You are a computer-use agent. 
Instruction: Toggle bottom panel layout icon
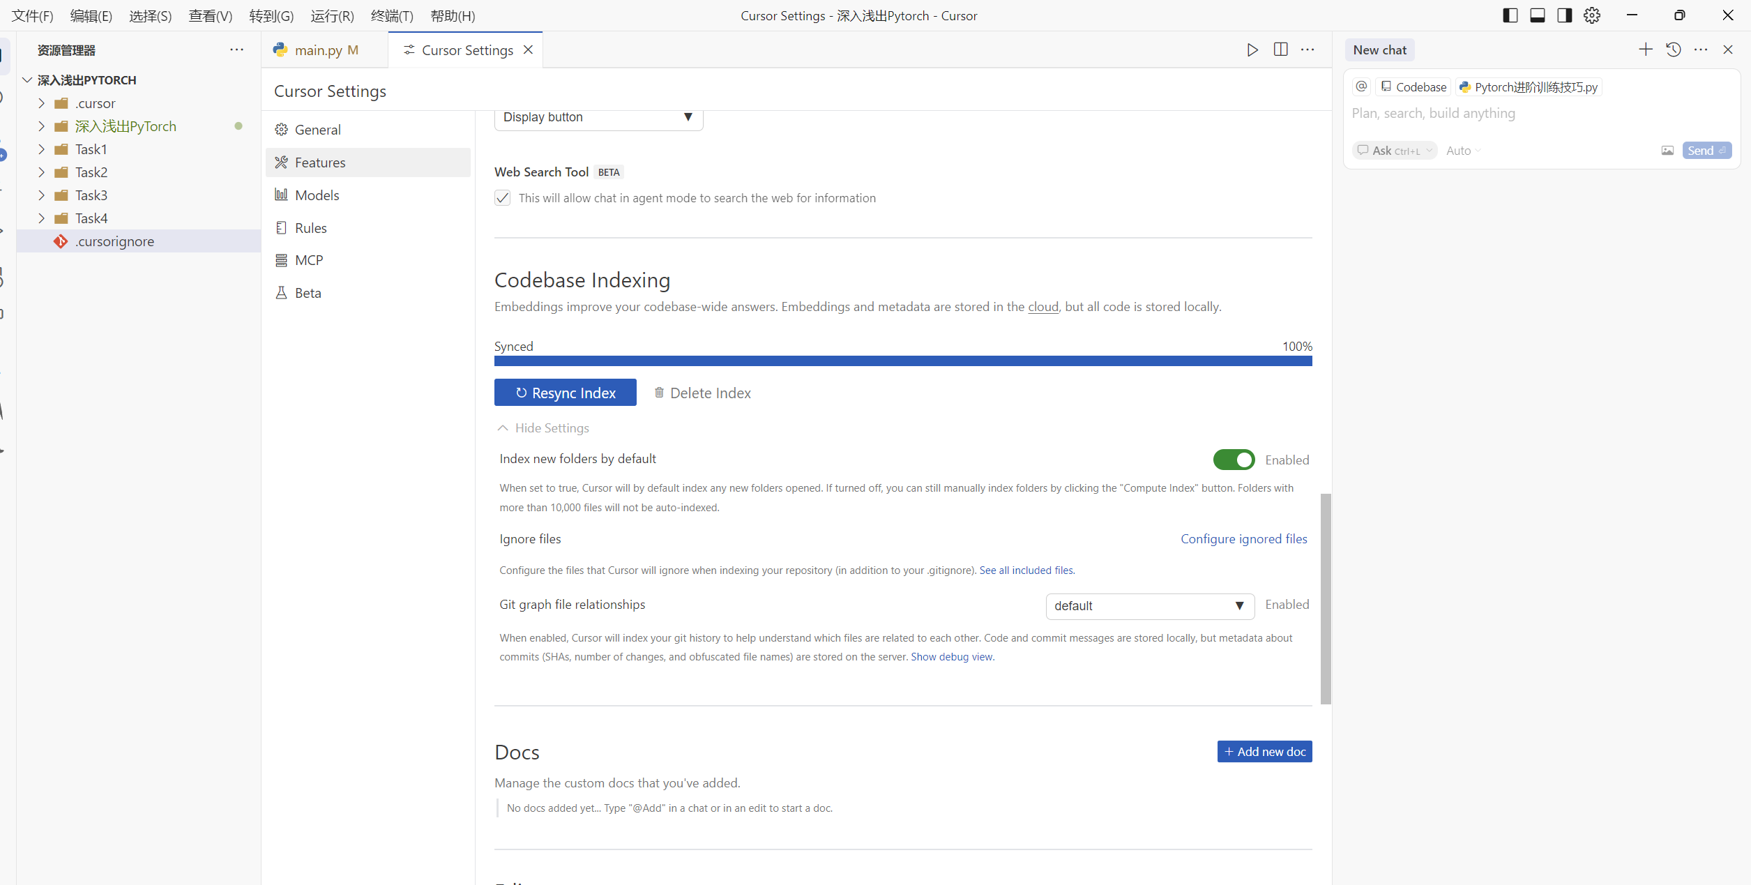1538,15
